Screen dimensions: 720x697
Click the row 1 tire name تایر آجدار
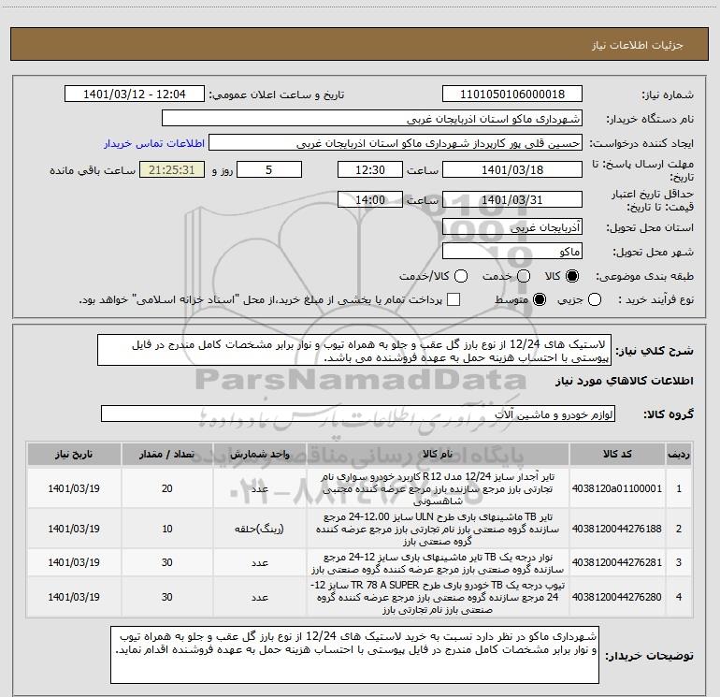[438, 488]
